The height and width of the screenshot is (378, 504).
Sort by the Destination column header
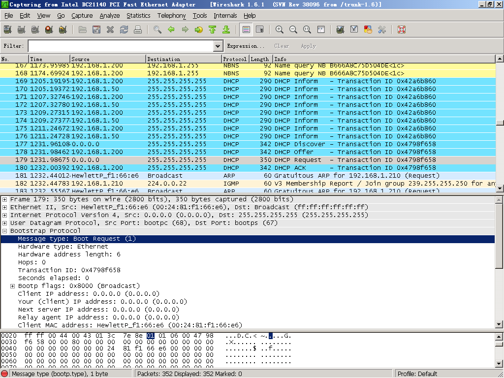(184, 59)
